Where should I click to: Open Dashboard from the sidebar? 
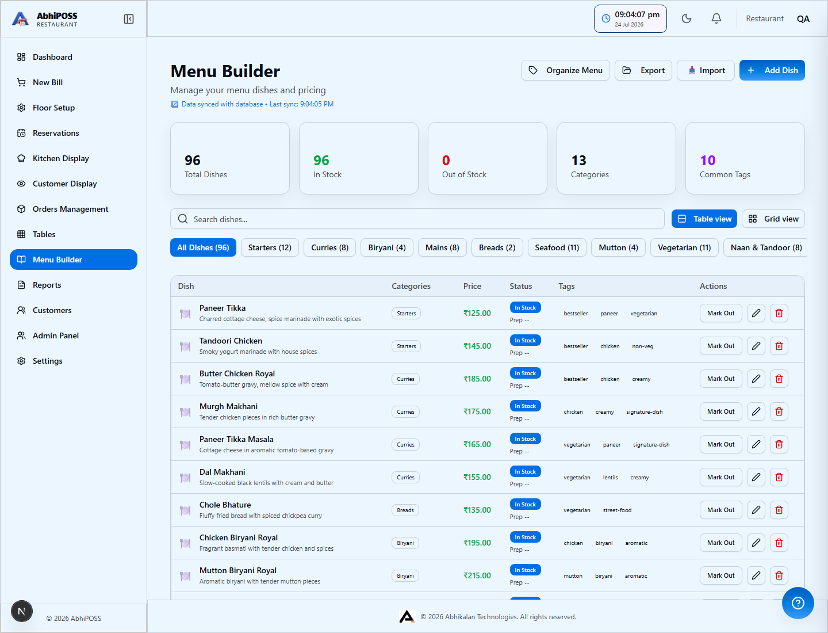74,57
